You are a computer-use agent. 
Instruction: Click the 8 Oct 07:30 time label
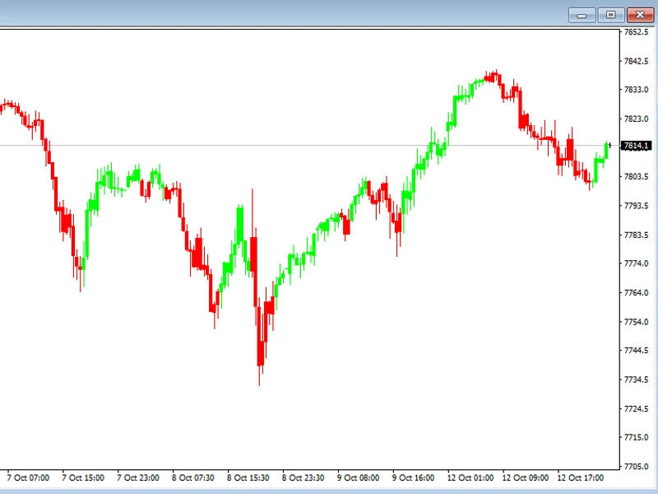pos(193,478)
